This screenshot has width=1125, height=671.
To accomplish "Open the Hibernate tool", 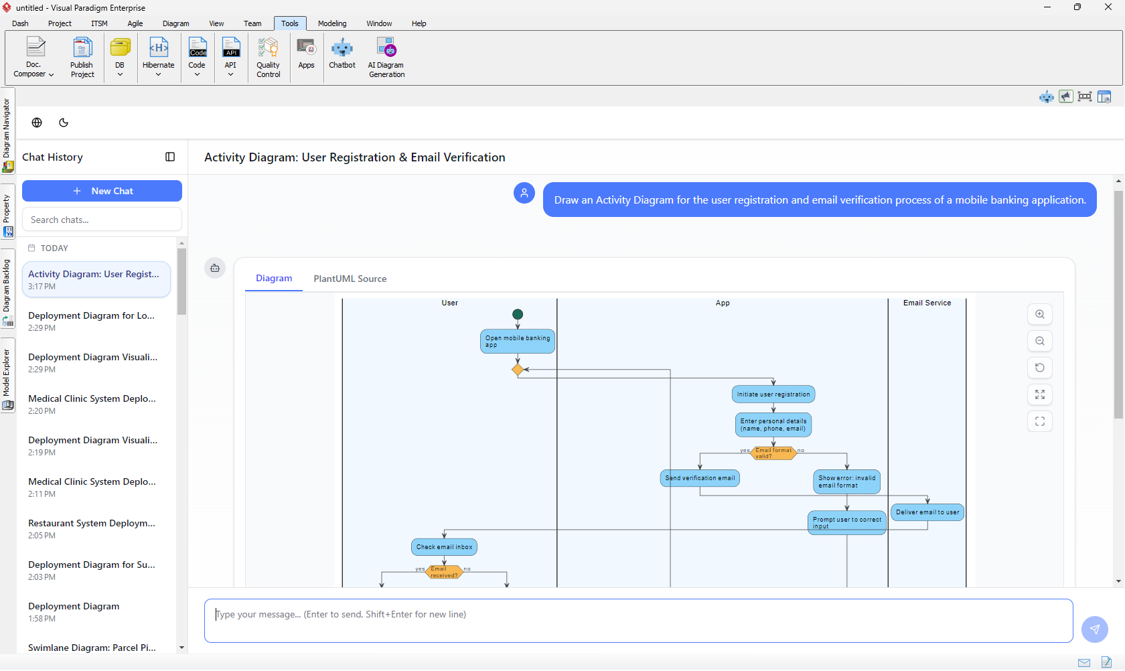I will (158, 57).
